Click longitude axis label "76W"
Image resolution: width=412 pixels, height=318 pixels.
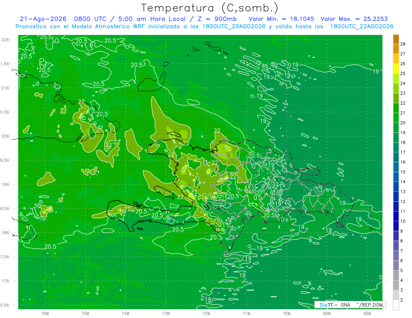coord(45,313)
